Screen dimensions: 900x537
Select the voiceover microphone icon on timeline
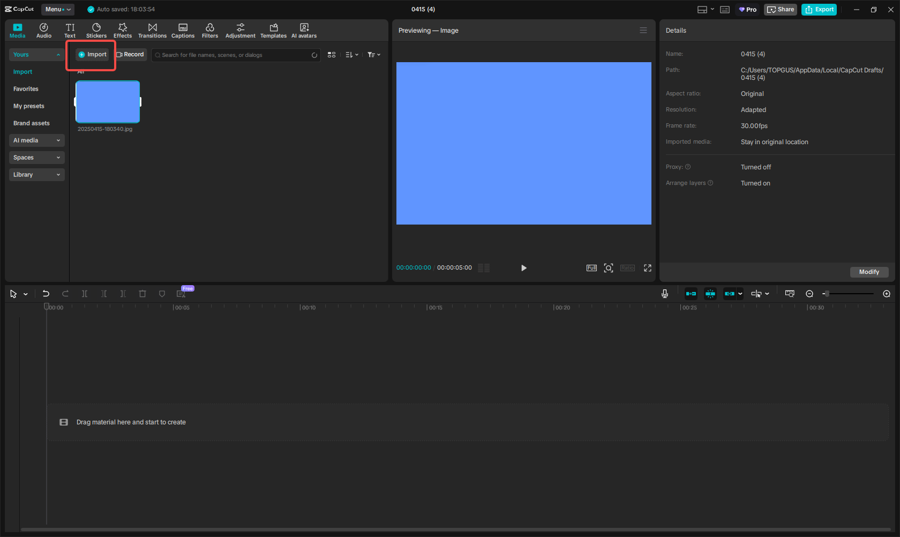tap(665, 294)
